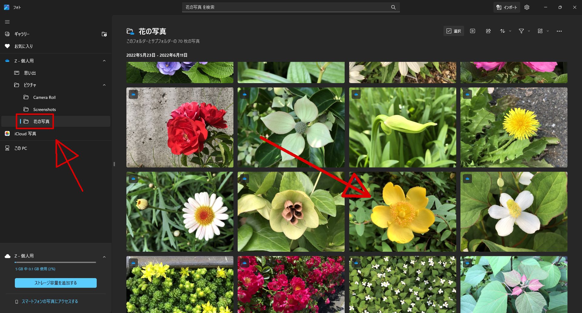
Task: Start slideshow with the play icon
Action: pyautogui.click(x=472, y=31)
